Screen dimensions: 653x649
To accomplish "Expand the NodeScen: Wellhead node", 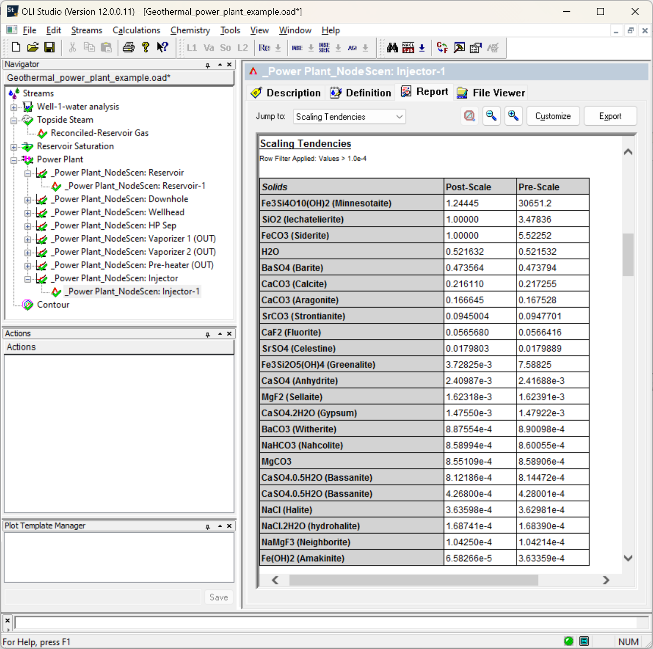I will [28, 213].
